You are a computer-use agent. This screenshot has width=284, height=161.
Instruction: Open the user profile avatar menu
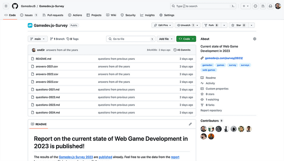click(278, 6)
